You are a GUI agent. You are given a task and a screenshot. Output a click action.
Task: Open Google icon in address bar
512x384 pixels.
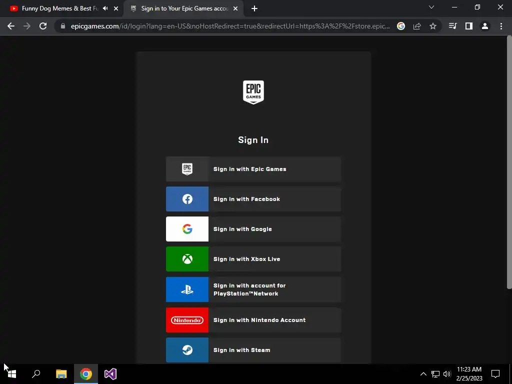401,26
